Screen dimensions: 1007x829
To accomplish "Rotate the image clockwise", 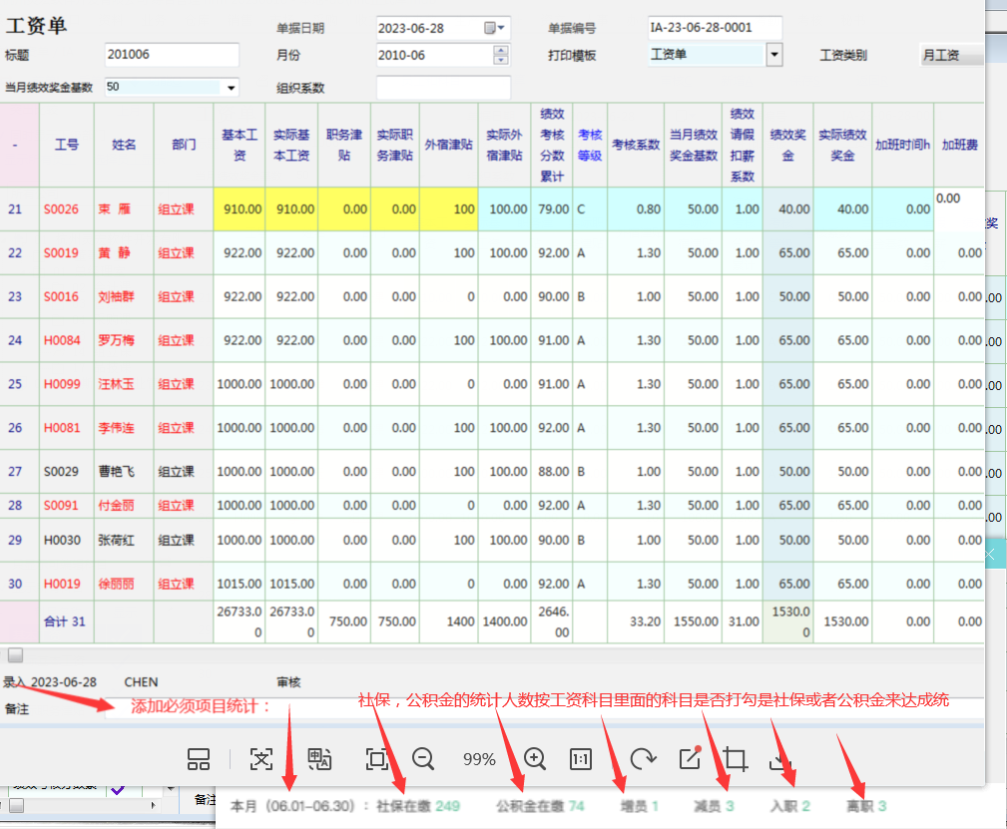I will pos(644,759).
